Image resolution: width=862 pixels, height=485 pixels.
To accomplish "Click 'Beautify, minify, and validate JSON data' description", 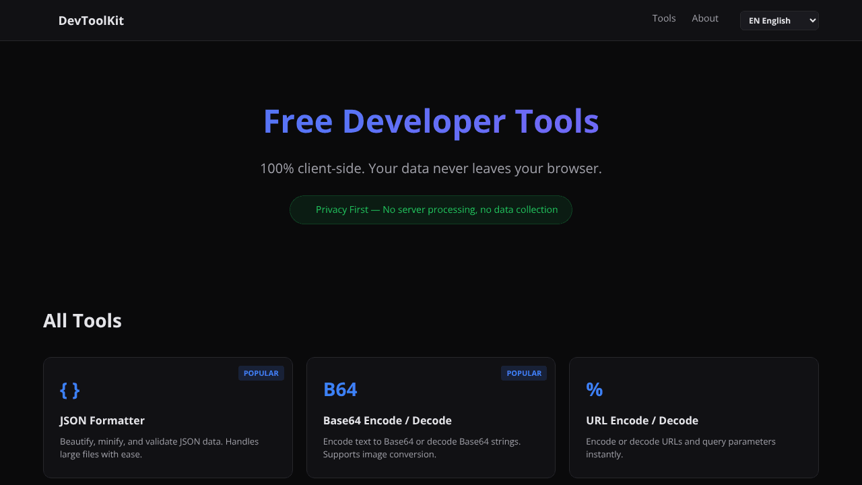I will pos(160,448).
